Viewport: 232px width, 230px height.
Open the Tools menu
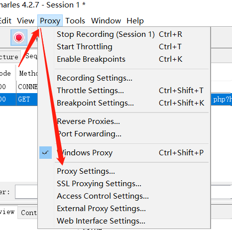75,21
